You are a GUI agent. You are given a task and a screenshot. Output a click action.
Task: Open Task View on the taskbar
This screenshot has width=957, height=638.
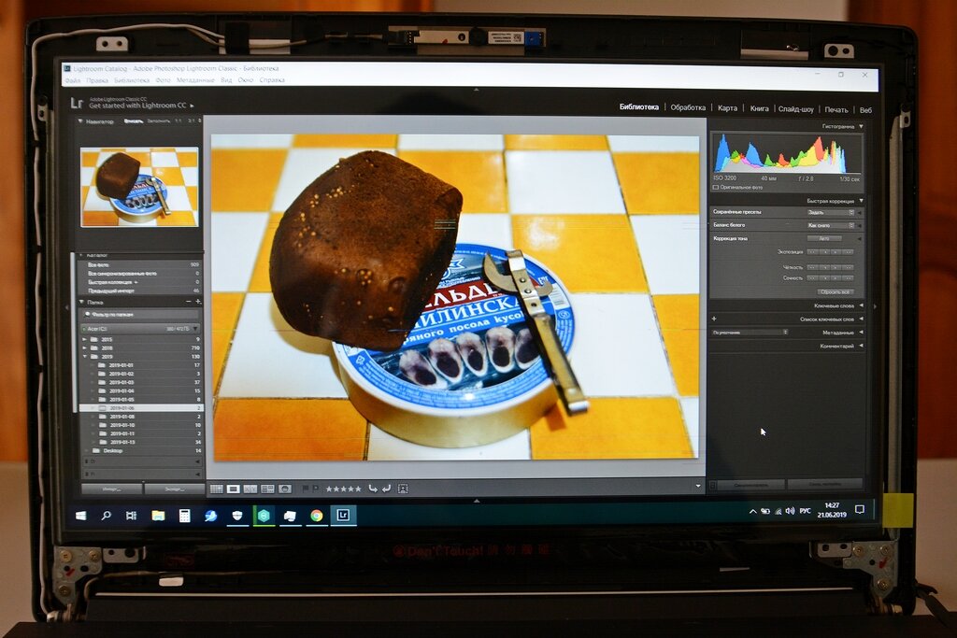coord(131,516)
